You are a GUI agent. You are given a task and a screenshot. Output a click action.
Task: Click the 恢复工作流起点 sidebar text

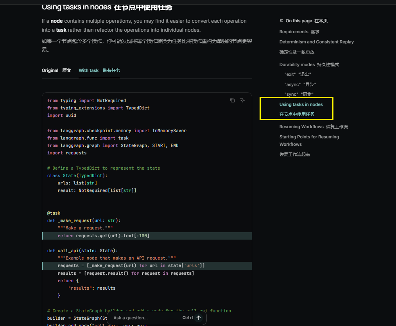(x=294, y=154)
